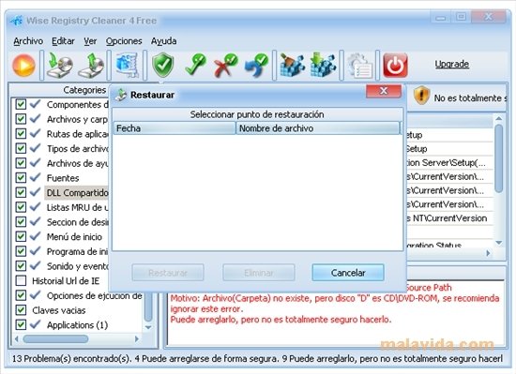This screenshot has height=374, width=516.
Task: Uncheck Listas MRU checkbox
Action: coord(21,207)
